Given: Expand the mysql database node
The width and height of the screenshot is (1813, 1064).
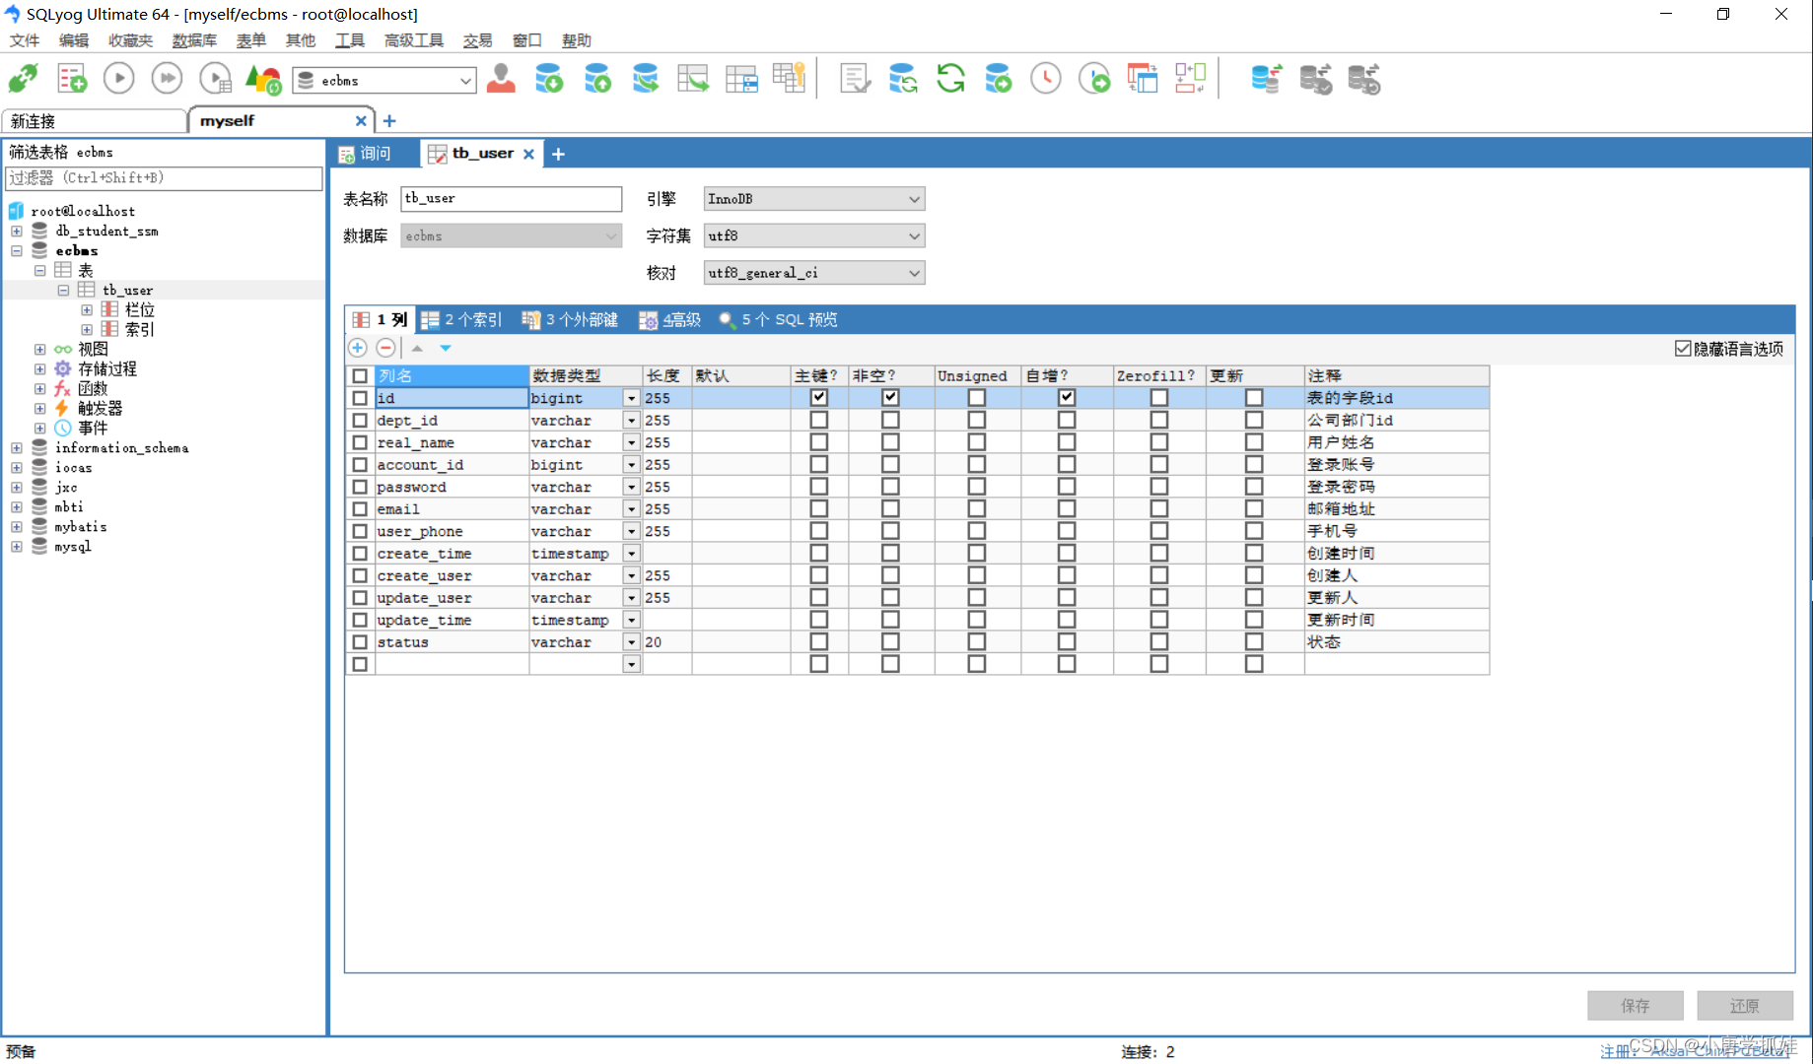Looking at the screenshot, I should [x=17, y=546].
